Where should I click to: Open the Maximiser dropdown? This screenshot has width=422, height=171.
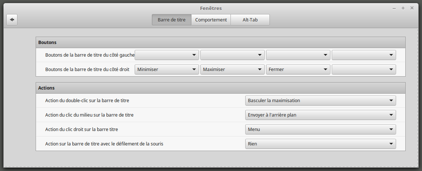[232, 70]
